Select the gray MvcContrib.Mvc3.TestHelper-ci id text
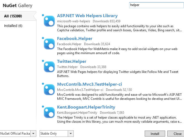This screenshot has width=184, height=139. pyautogui.click(x=80, y=90)
